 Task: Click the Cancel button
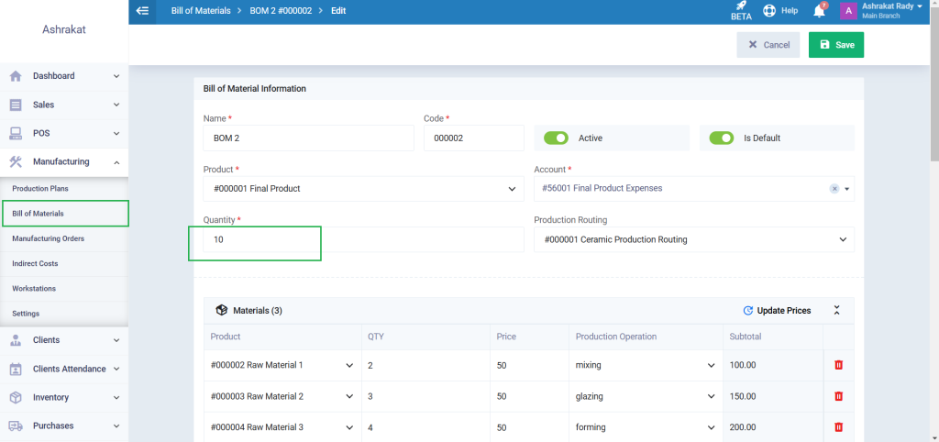(768, 45)
